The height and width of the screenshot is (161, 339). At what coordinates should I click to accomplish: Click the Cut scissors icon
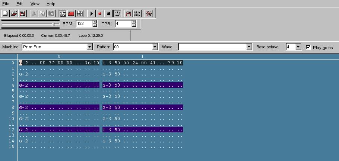[34, 14]
